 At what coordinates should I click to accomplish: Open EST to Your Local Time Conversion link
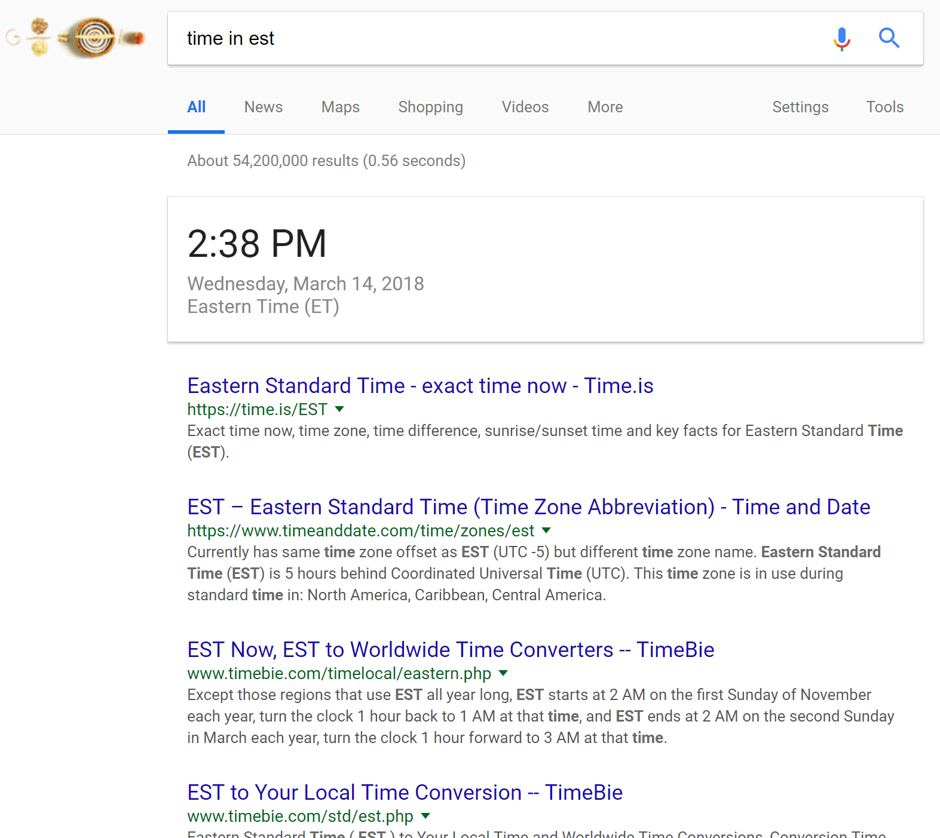[405, 793]
